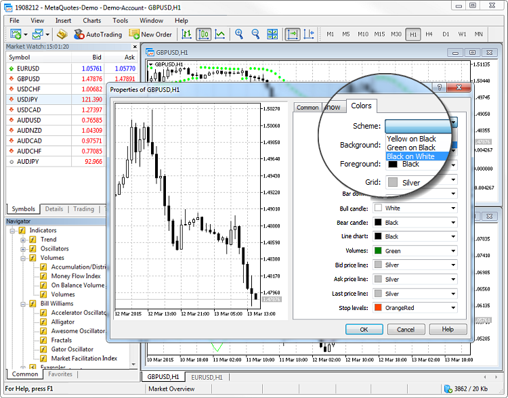Select the Alligator indicator icon
Screen dimensions: 508x398
(x=43, y=322)
